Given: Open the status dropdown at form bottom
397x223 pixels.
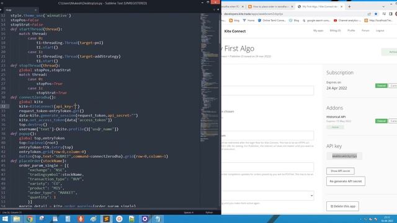Looking at the screenshot, I should [x=267, y=196].
